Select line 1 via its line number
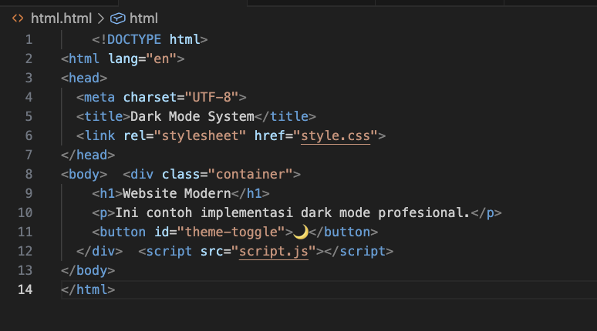The height and width of the screenshot is (331, 597). [x=29, y=39]
